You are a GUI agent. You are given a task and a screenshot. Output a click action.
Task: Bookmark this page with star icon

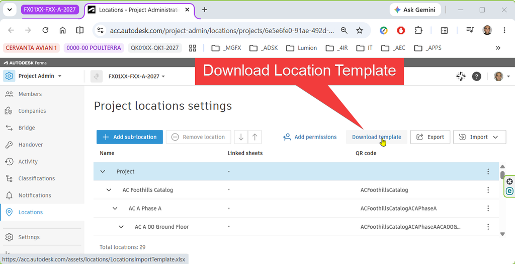360,31
